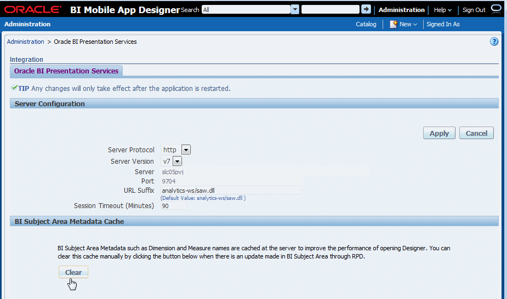Click the Default Value analytics-ws/saw.dll hint

203,198
